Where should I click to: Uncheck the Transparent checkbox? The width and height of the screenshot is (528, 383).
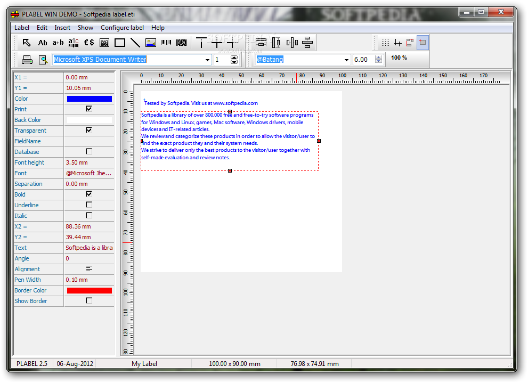click(x=89, y=130)
